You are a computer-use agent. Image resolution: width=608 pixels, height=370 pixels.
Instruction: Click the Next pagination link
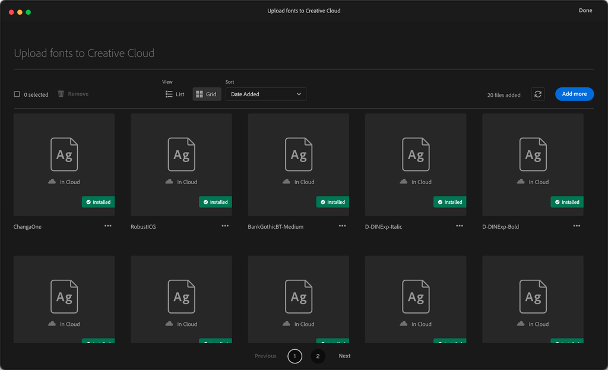tap(344, 356)
